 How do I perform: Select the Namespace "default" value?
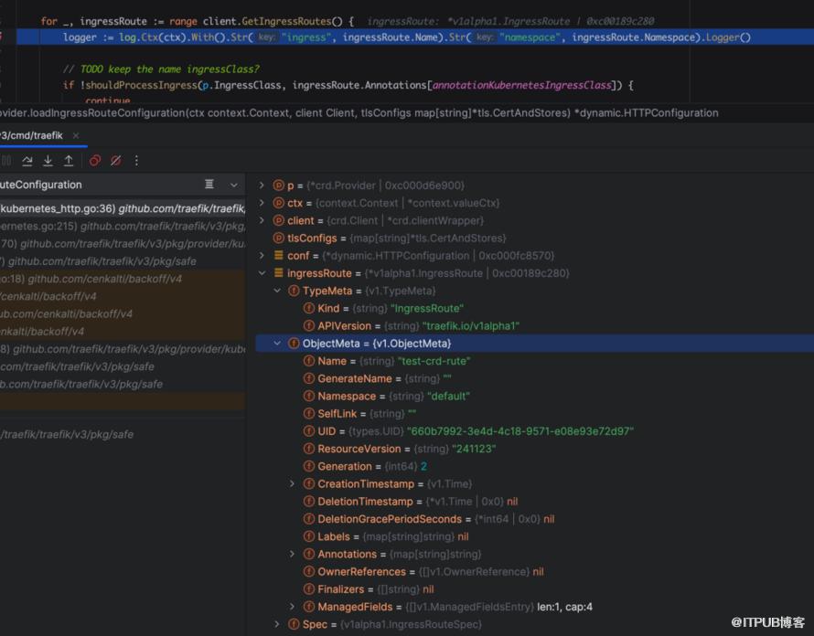[448, 396]
